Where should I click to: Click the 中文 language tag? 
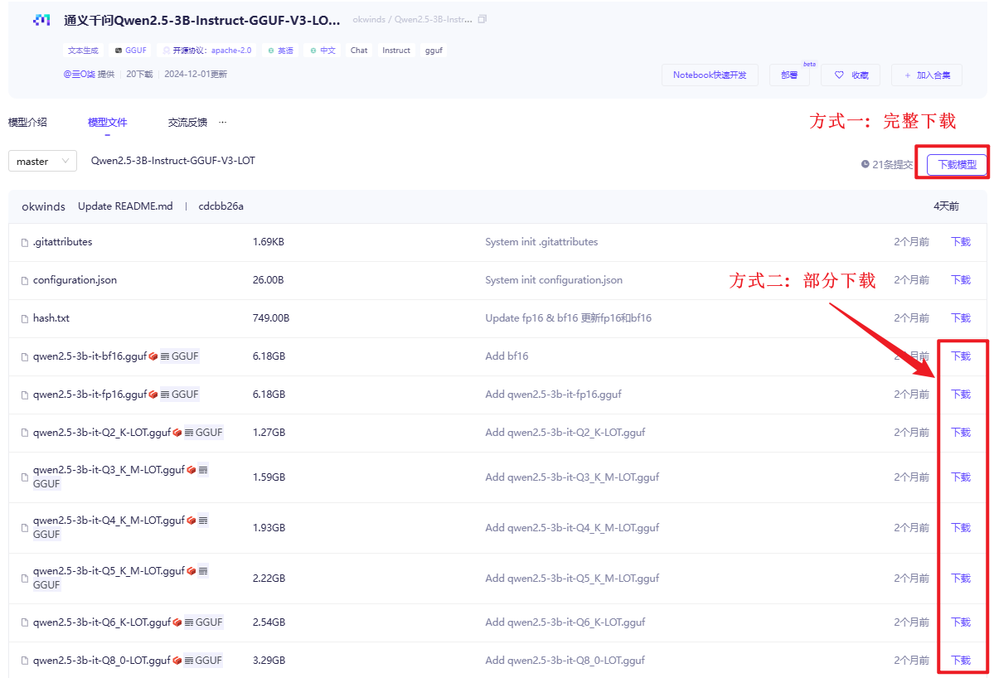pyautogui.click(x=322, y=50)
